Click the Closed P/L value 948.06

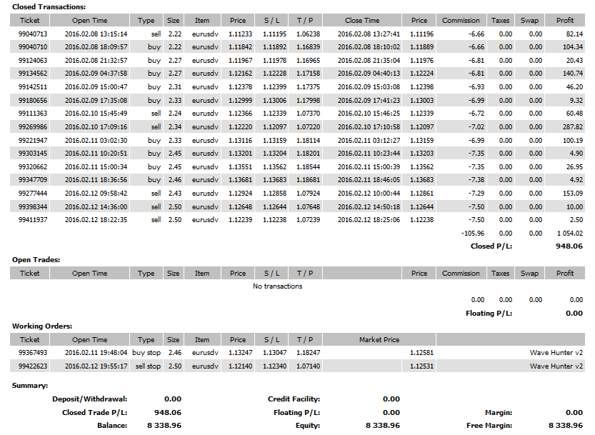[569, 246]
